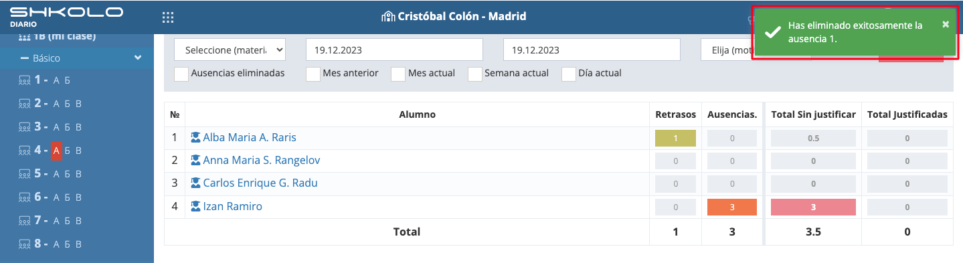The image size is (963, 263).
Task: Click Izan Ramiro's orange absences count 3
Action: point(732,207)
